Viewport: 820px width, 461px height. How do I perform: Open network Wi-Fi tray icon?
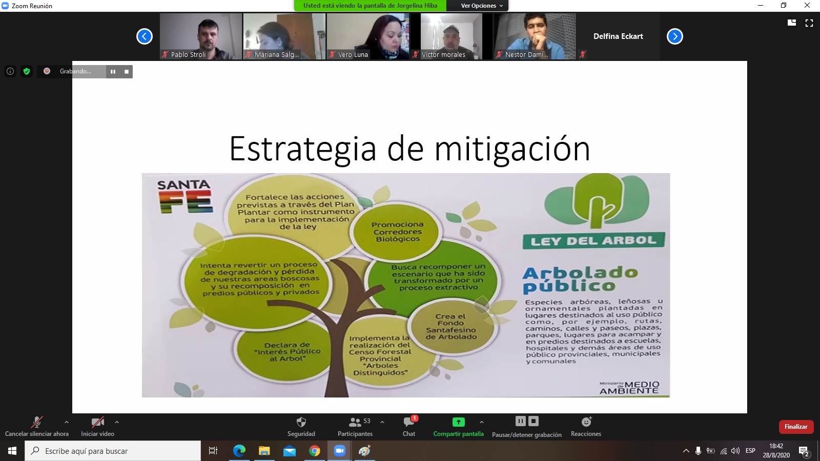coord(724,451)
